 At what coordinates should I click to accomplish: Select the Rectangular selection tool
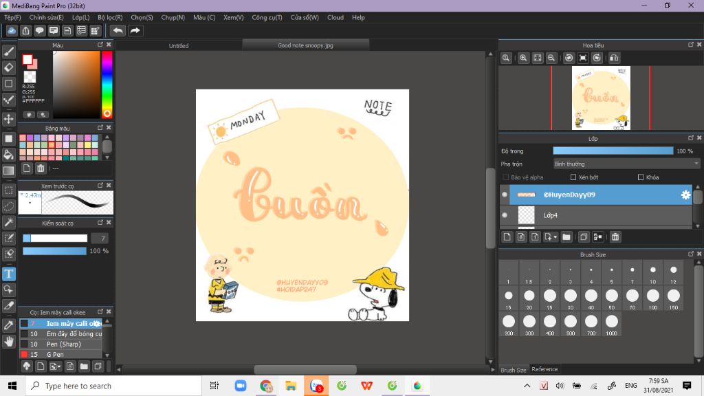coord(8,190)
